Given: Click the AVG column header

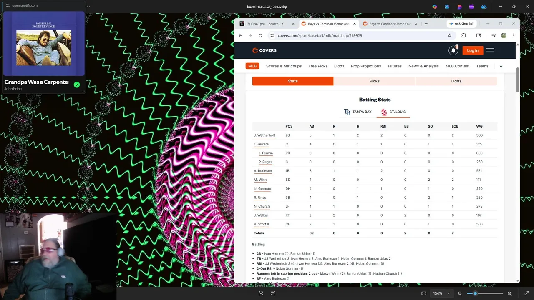Looking at the screenshot, I should coord(479,126).
